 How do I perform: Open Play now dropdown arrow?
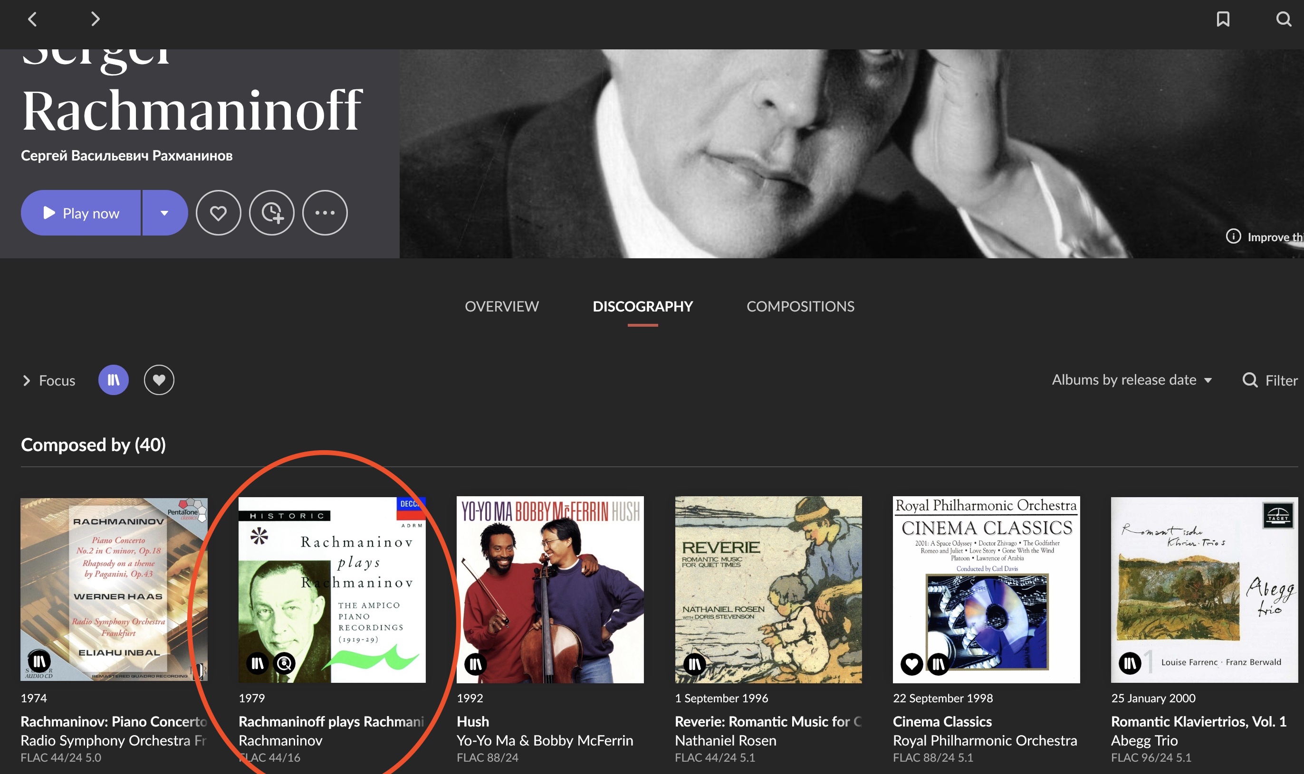[164, 213]
